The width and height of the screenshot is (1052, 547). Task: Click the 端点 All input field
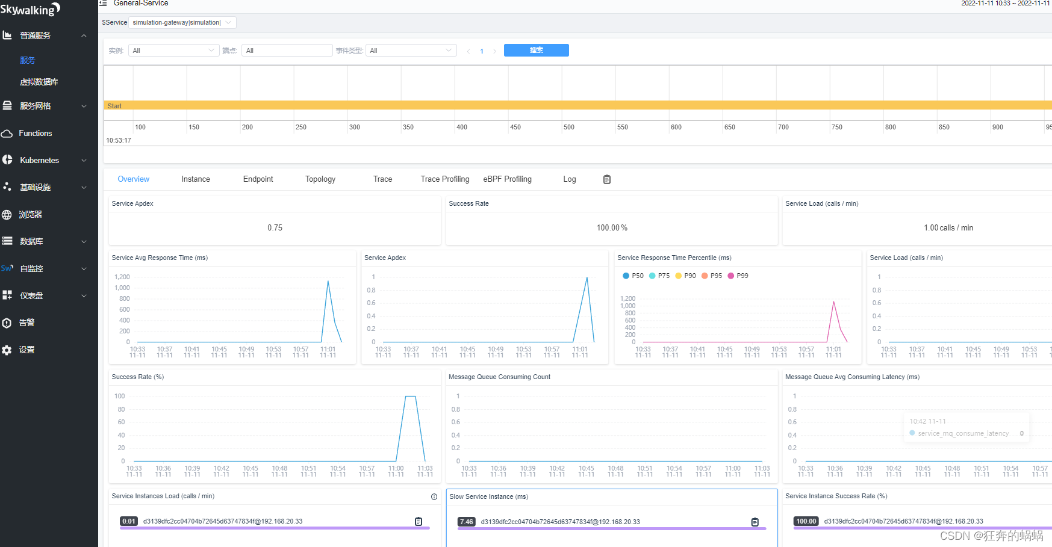click(x=287, y=51)
